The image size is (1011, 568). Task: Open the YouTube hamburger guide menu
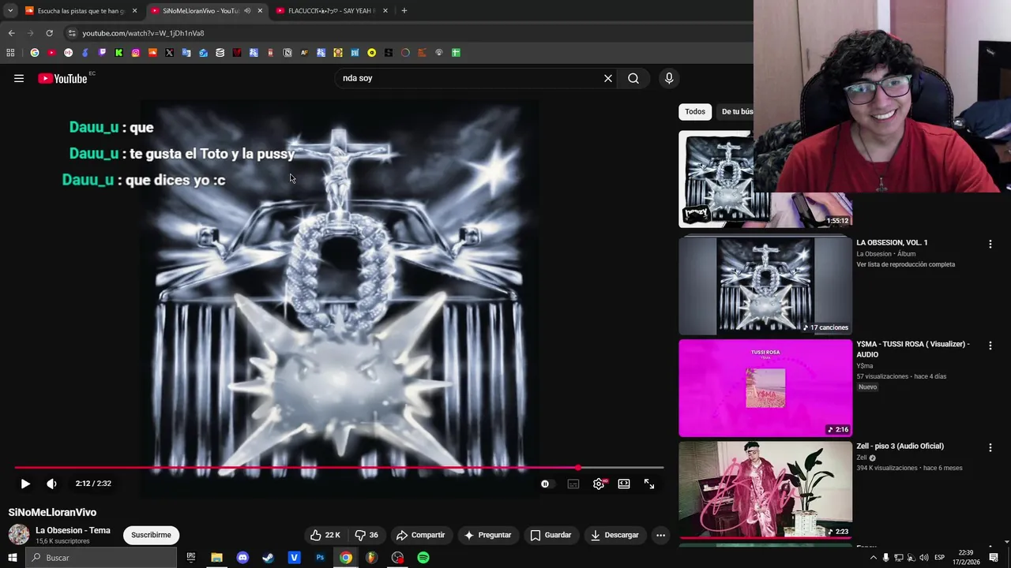click(19, 78)
